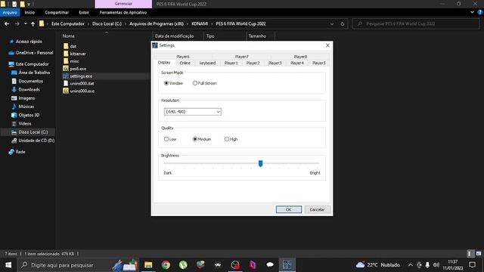Open the Player5 tab
This screenshot has height=272, width=484.
click(x=319, y=63)
